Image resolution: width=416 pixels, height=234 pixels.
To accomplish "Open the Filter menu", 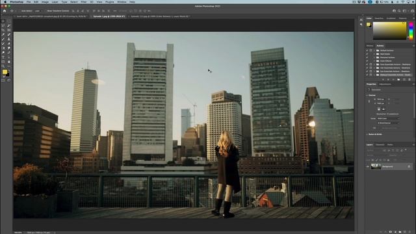I will point(84,2).
